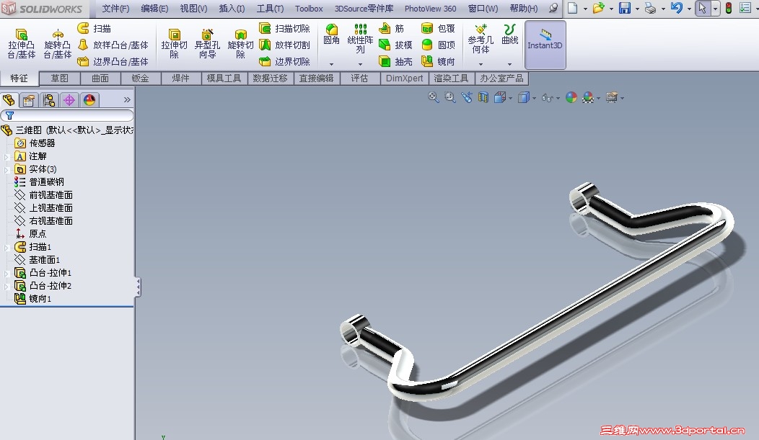Click the Edit Appearance color sphere icon

(x=571, y=97)
